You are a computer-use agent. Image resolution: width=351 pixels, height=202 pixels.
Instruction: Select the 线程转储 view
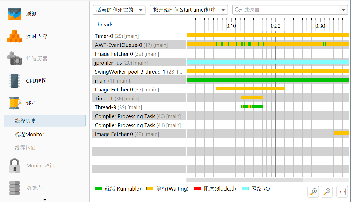click(x=25, y=147)
